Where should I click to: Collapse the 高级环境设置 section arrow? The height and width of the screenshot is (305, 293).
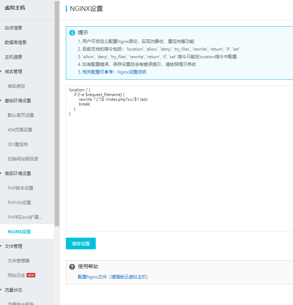click(1, 173)
